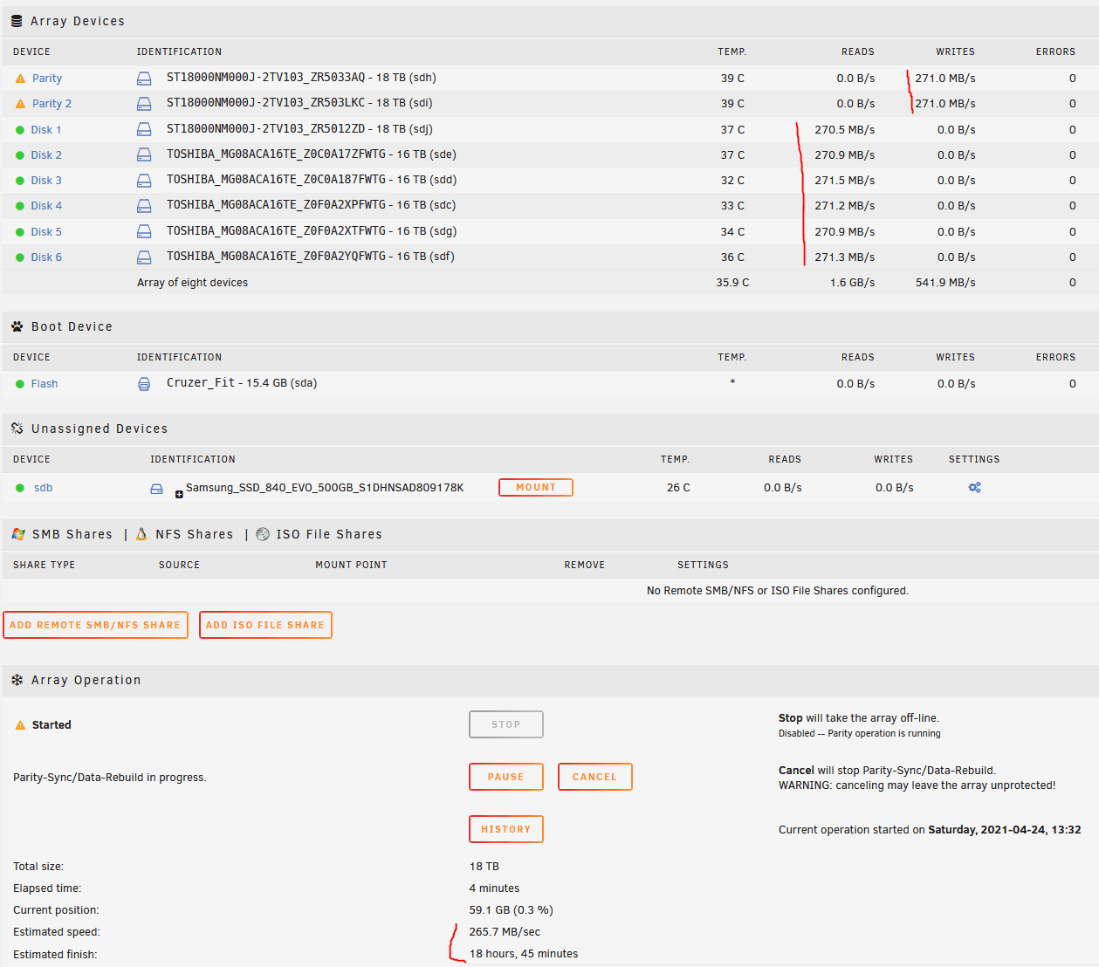This screenshot has height=967, width=1099.
Task: Click TOSHIBA Z0F0A2YQFWTG identification text
Action: [x=311, y=257]
